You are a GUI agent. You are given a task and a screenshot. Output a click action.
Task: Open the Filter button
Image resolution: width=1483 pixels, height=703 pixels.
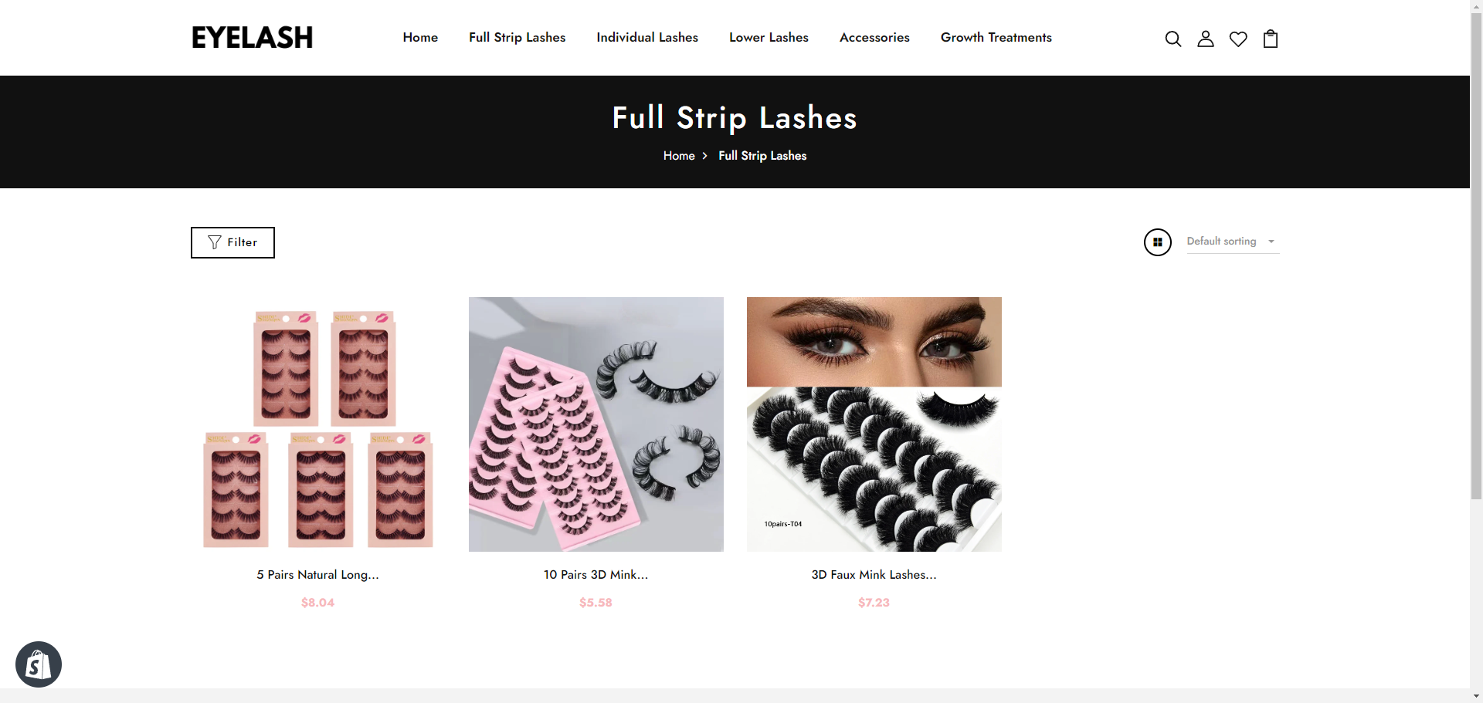[232, 242]
